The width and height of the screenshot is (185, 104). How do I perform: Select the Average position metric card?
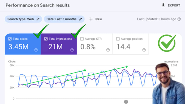coord(131,44)
